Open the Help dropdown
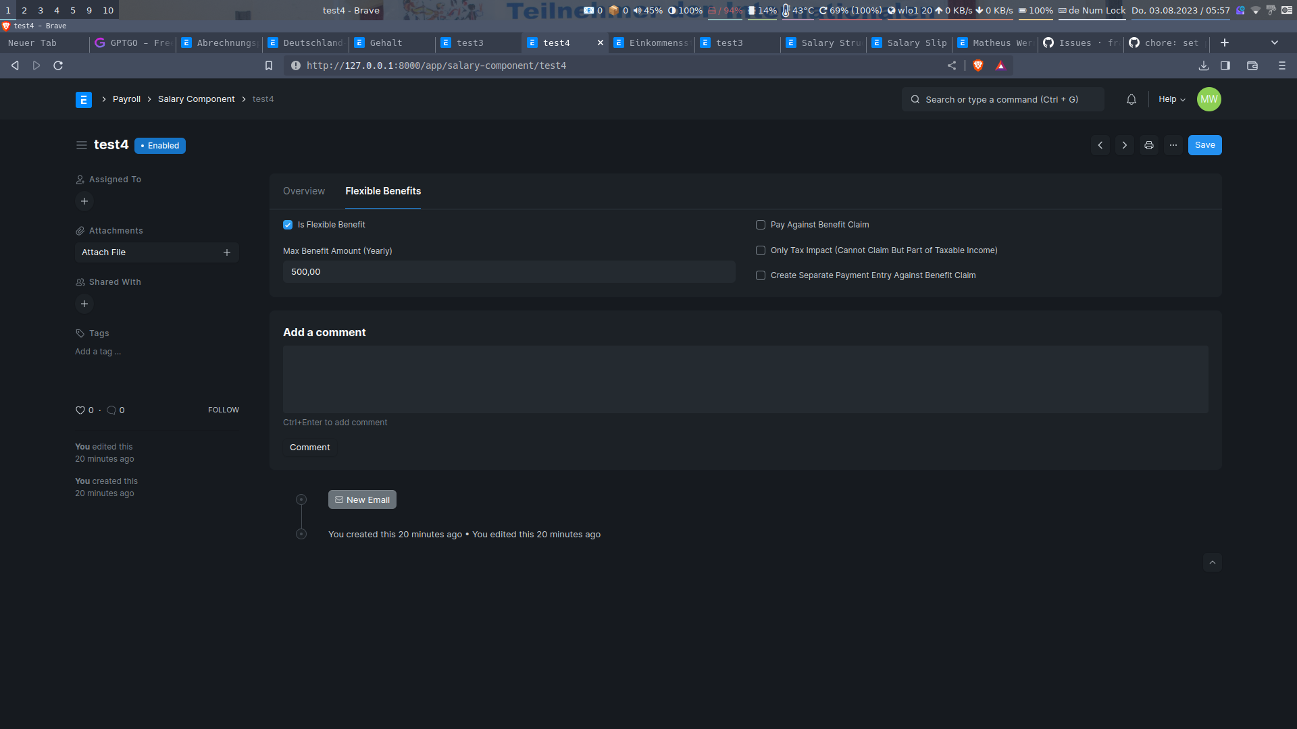Image resolution: width=1297 pixels, height=729 pixels. pyautogui.click(x=1171, y=99)
